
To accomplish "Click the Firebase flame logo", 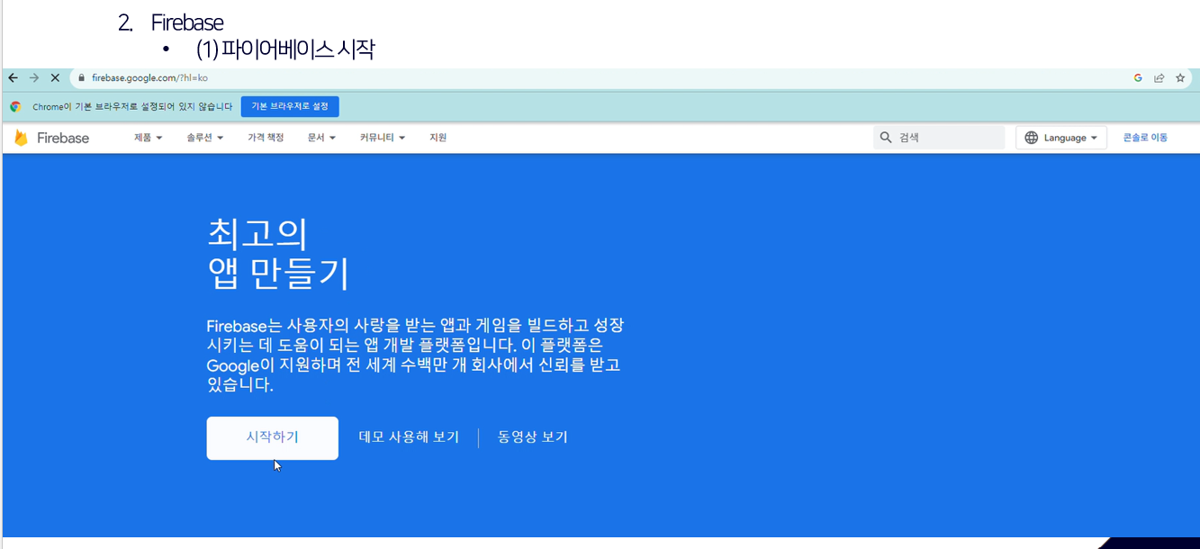I will click(x=21, y=138).
